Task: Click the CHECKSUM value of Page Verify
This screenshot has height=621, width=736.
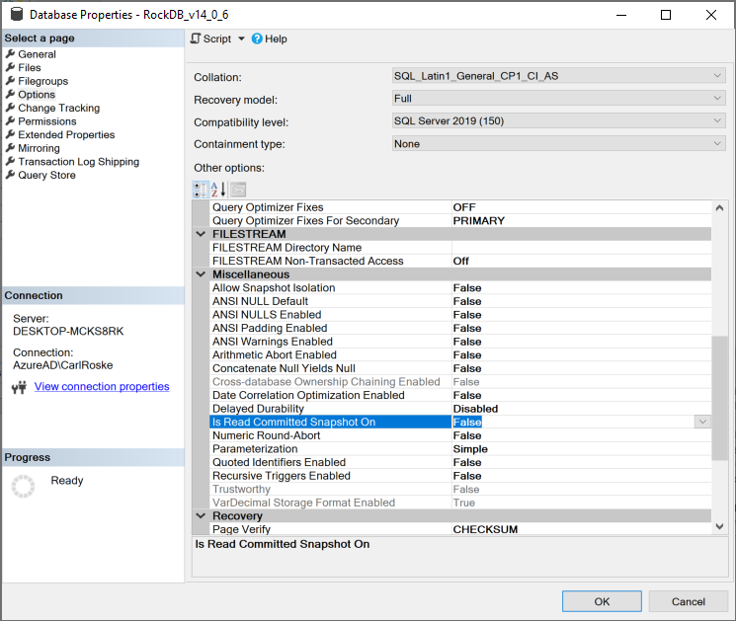Action: [x=485, y=529]
